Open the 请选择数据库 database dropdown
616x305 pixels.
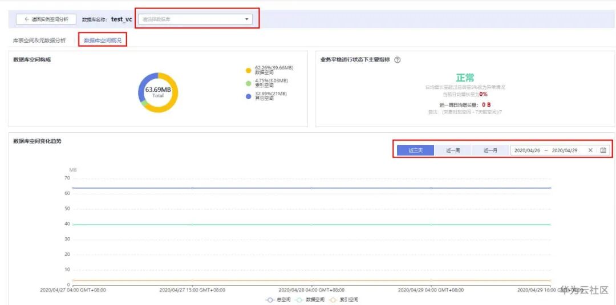(195, 19)
